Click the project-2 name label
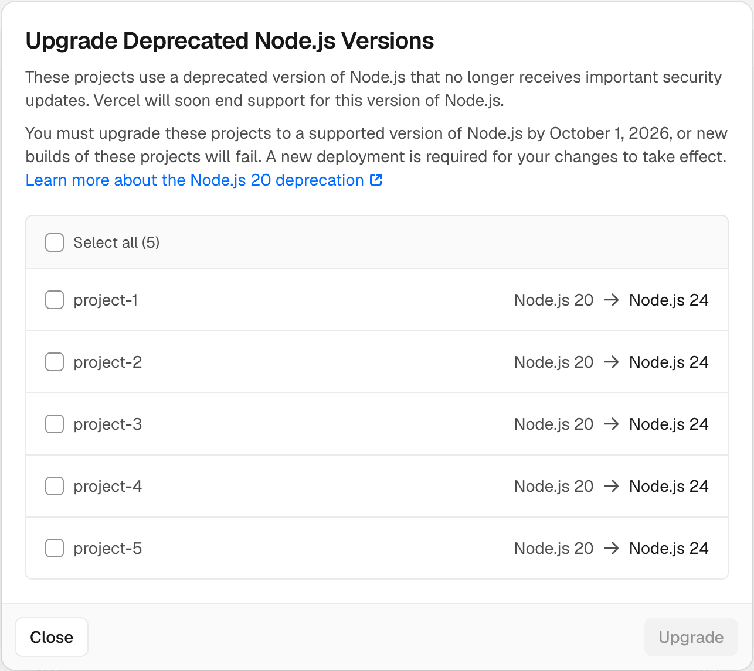 tap(107, 362)
